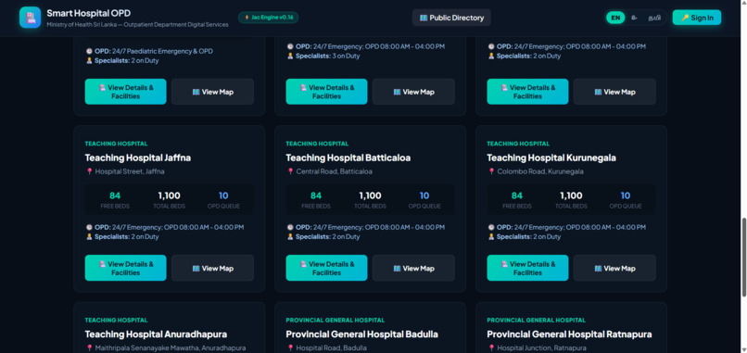747x353 pixels.
Task: Click the pin icon beside Hospital Road, Badulla
Action: coord(290,348)
